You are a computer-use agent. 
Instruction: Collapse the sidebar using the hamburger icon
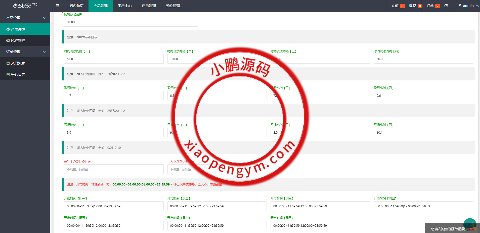pyautogui.click(x=57, y=6)
